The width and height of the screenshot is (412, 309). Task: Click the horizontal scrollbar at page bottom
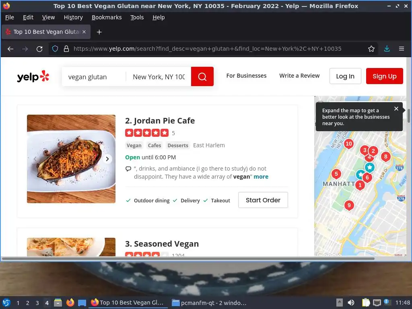pyautogui.click(x=188, y=259)
